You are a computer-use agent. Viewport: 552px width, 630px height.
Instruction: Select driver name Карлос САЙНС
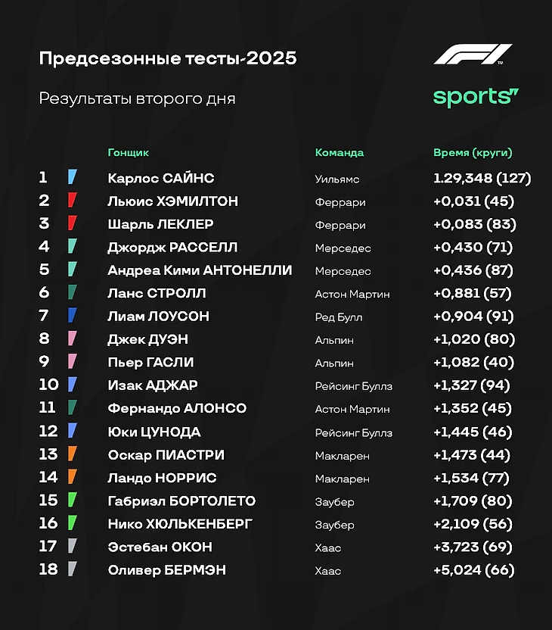click(161, 178)
